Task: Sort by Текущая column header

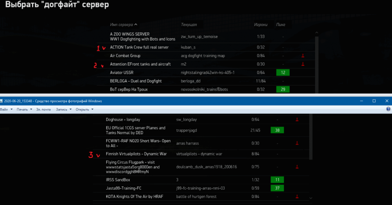Action: click(x=189, y=25)
